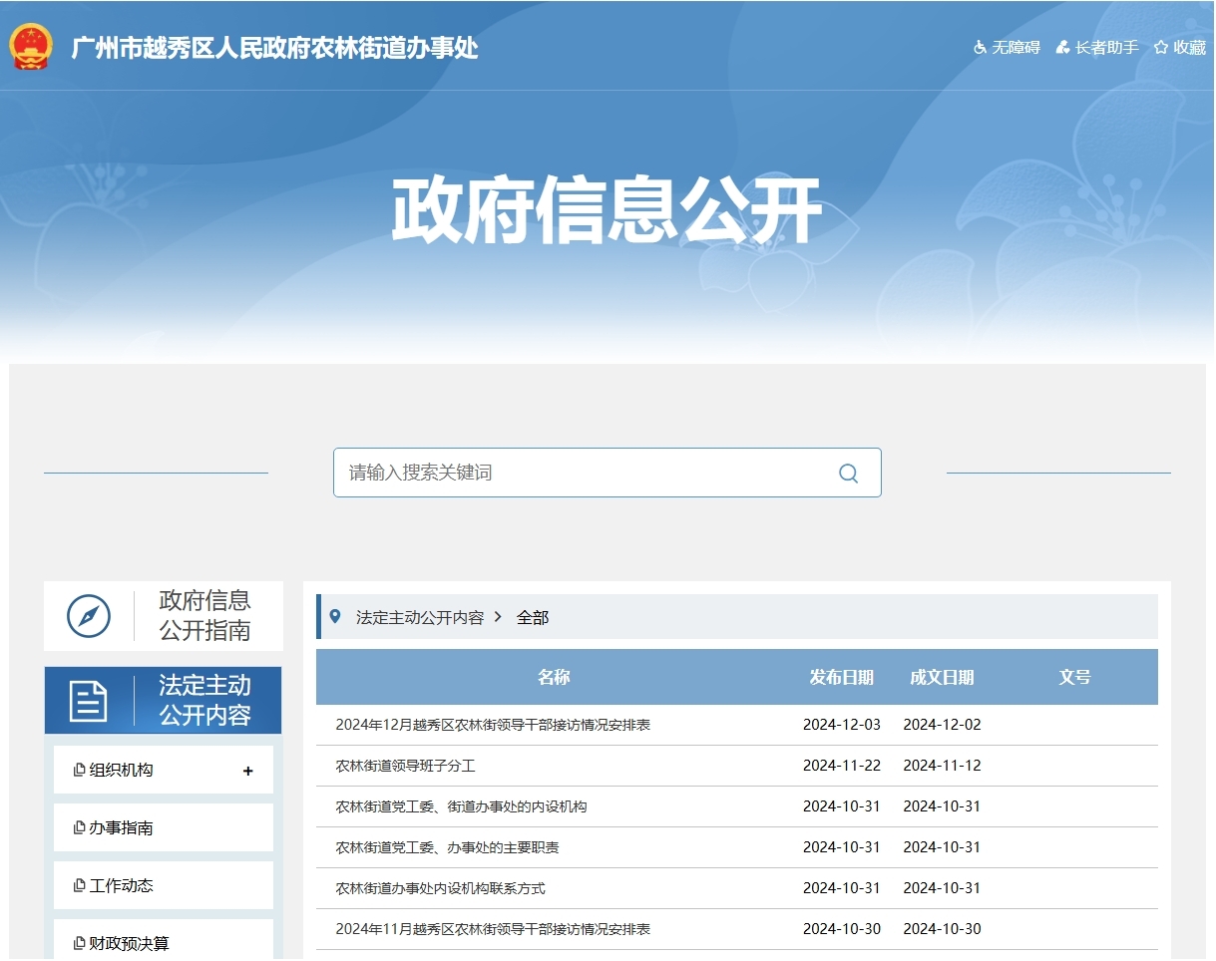Screen dimensions: 1216x961
Task: Click the national emblem logo
Action: coord(31,46)
